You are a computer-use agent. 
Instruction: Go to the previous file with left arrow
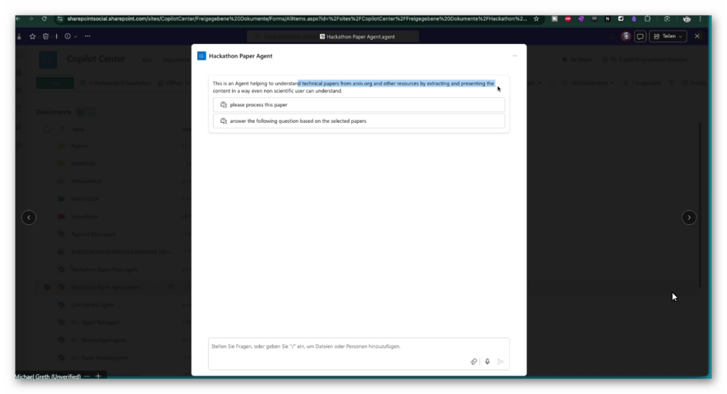pyautogui.click(x=28, y=217)
